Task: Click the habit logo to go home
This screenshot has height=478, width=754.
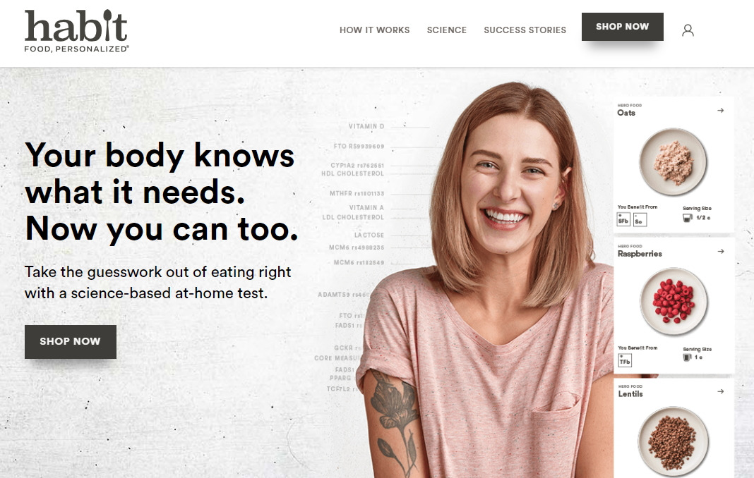Action: tap(76, 31)
